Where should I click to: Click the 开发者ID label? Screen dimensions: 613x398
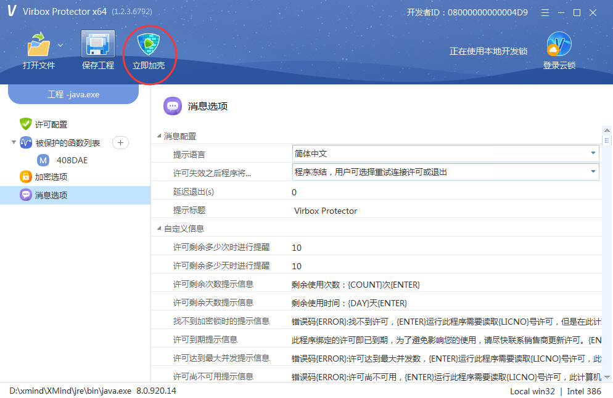coord(467,12)
